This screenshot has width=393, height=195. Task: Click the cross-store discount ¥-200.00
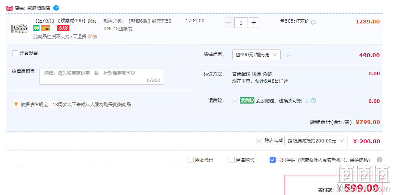366,141
